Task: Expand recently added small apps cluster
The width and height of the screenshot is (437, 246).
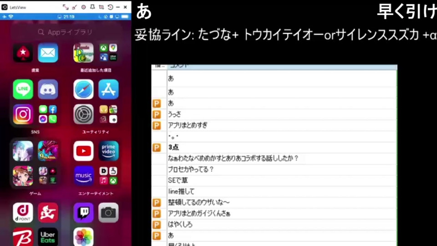Action: 108,53
